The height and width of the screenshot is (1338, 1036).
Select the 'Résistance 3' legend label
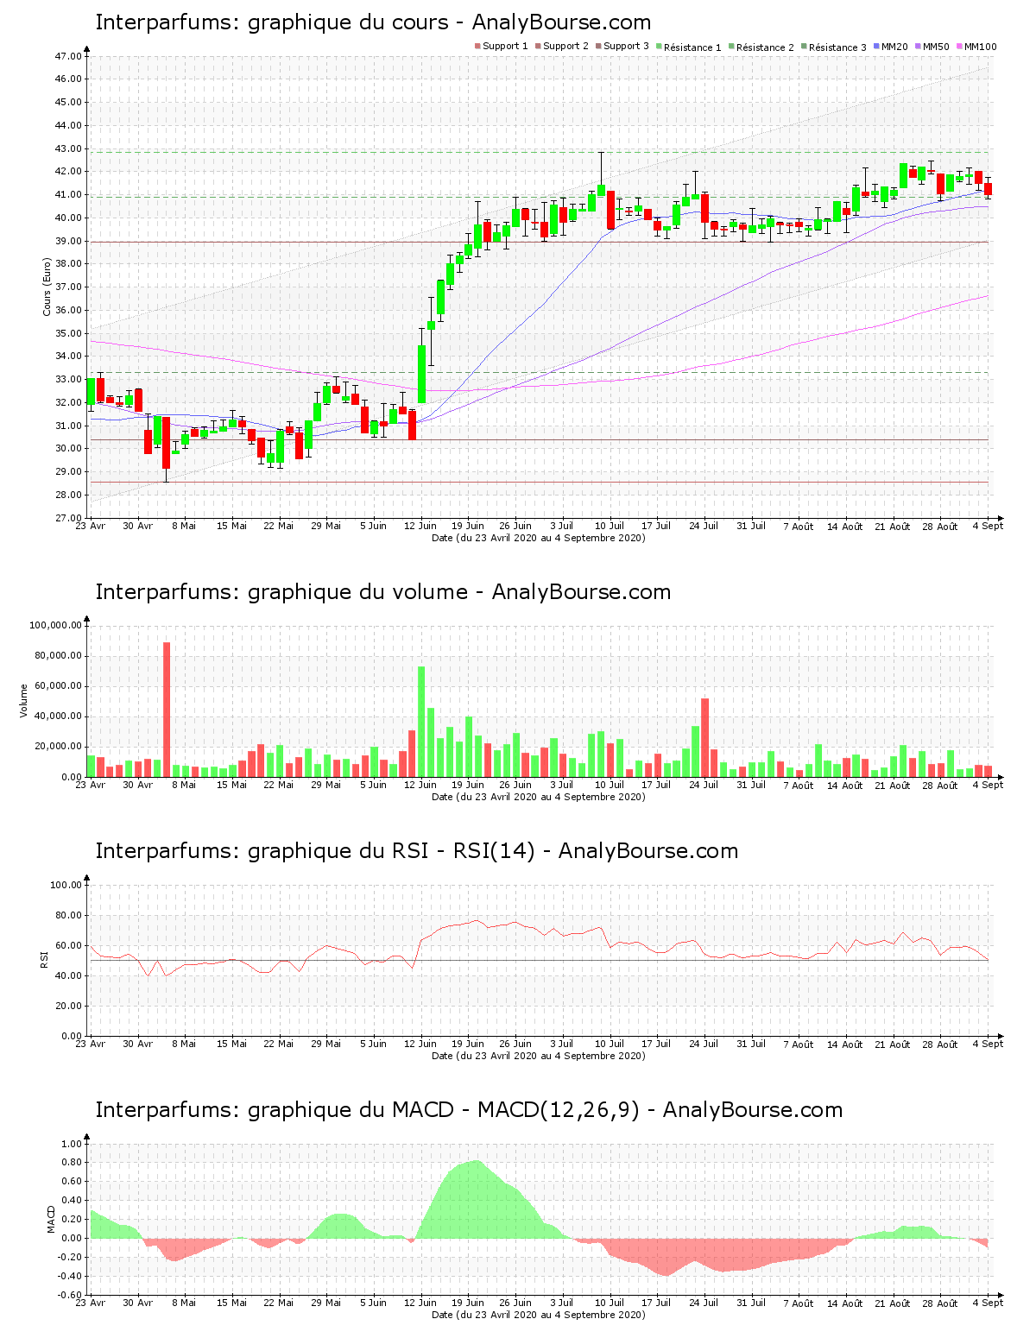click(x=837, y=47)
